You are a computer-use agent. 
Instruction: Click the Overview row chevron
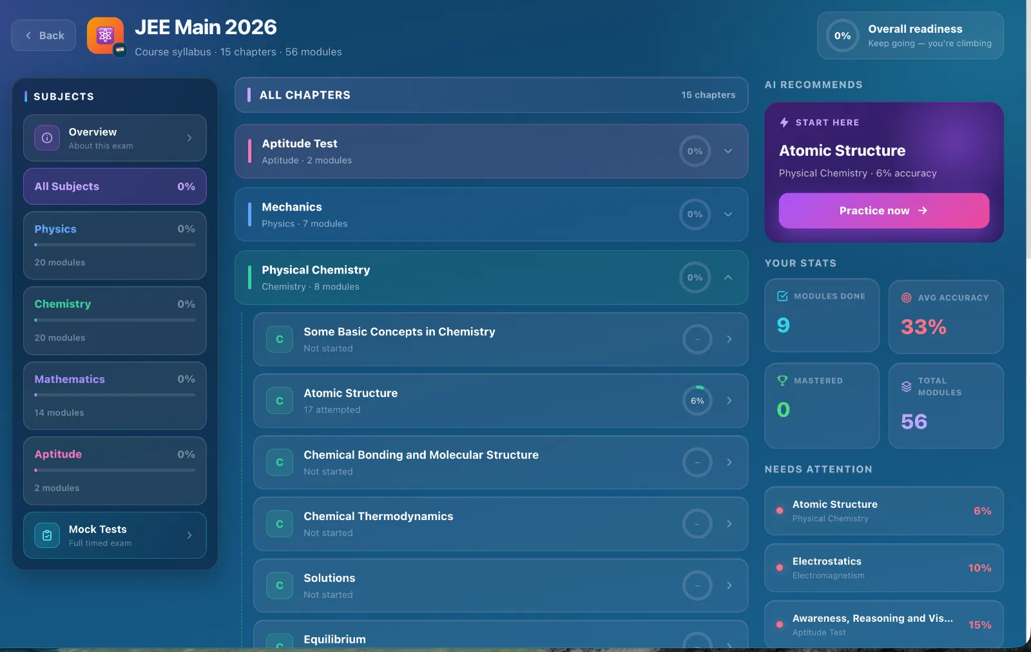coord(189,138)
